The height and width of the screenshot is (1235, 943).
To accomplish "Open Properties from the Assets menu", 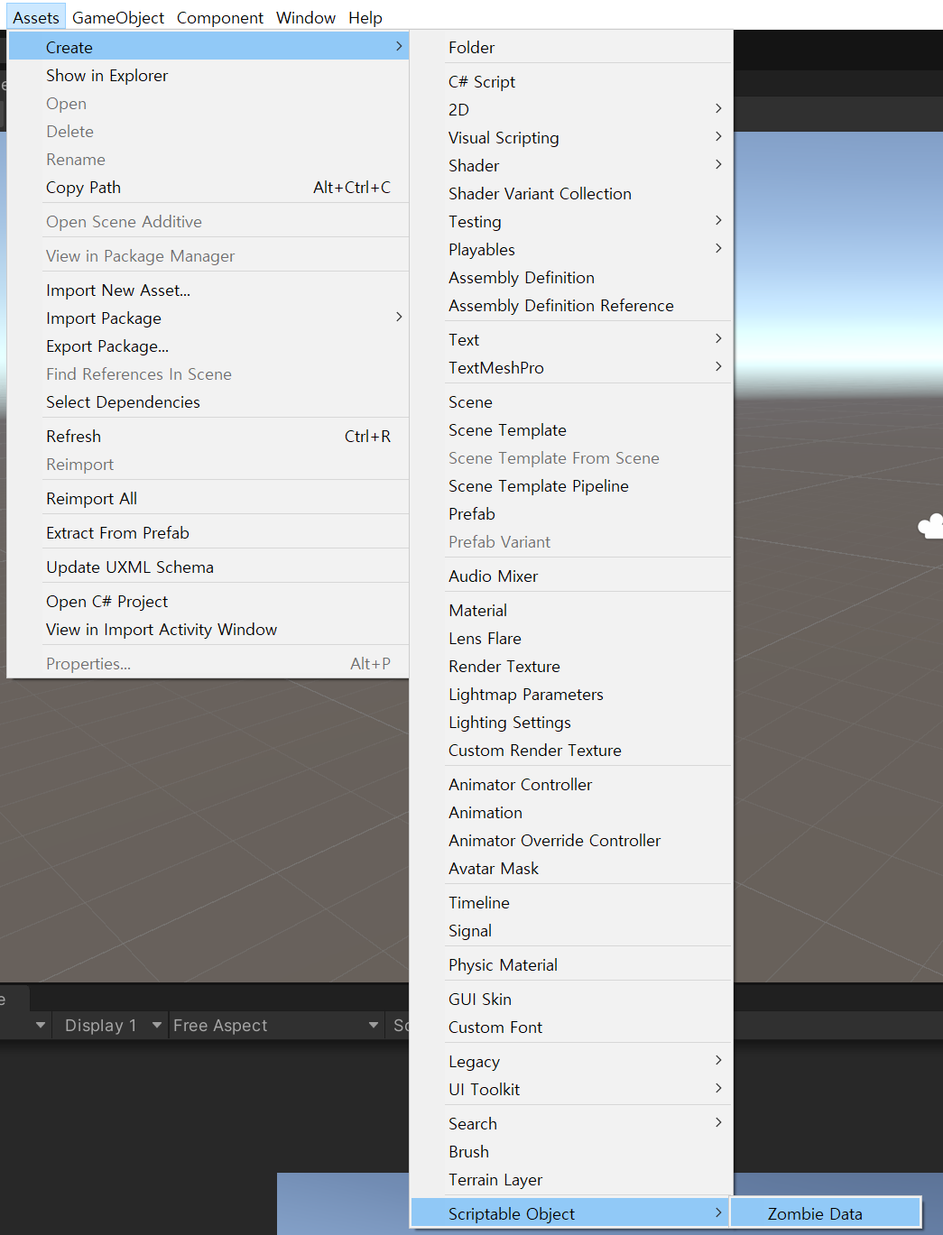I will pyautogui.click(x=88, y=663).
